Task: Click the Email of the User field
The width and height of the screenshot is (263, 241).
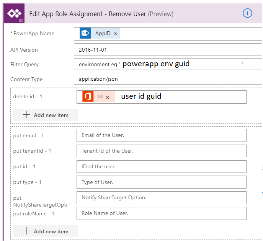Action: (161, 135)
